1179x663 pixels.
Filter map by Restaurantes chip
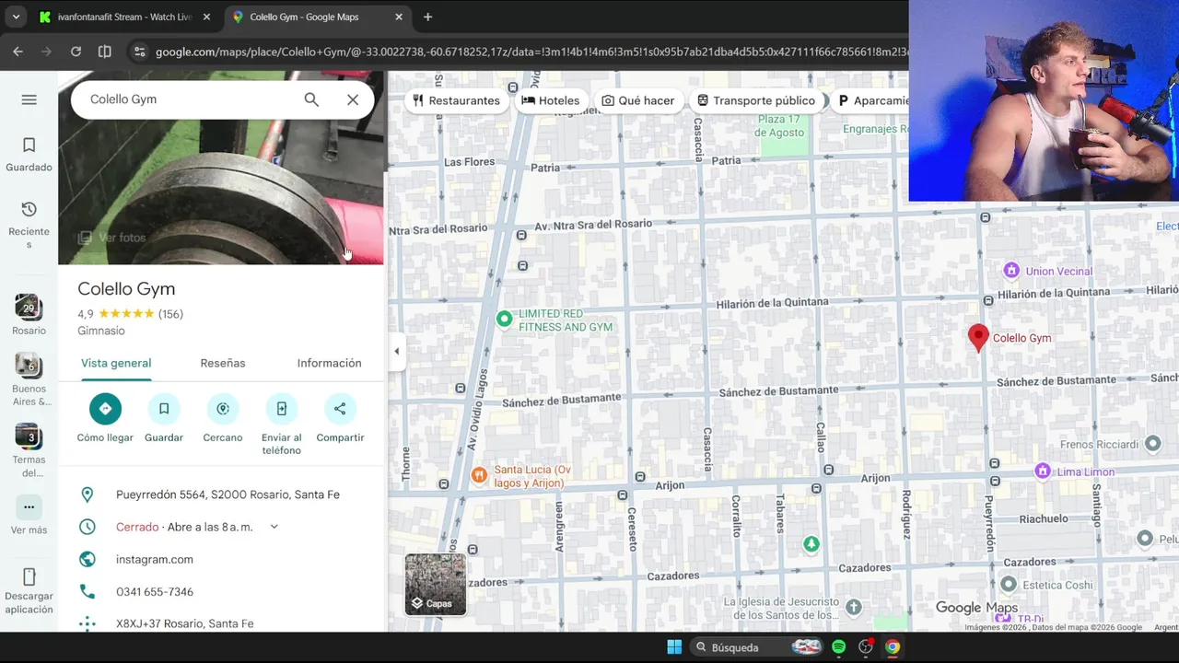456,100
